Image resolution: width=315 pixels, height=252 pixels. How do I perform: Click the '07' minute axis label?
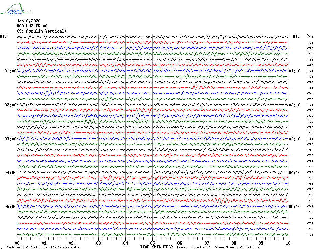pyautogui.click(x=207, y=243)
